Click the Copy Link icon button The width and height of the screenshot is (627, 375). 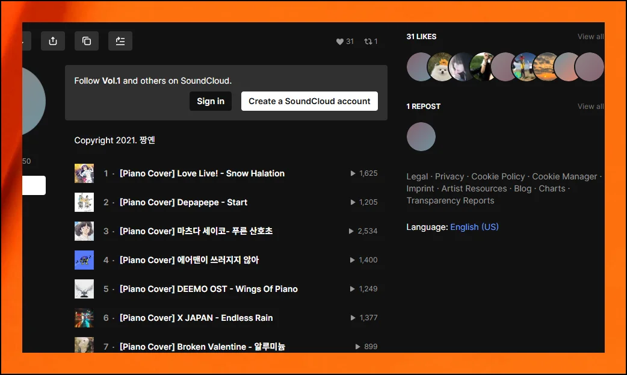[87, 41]
